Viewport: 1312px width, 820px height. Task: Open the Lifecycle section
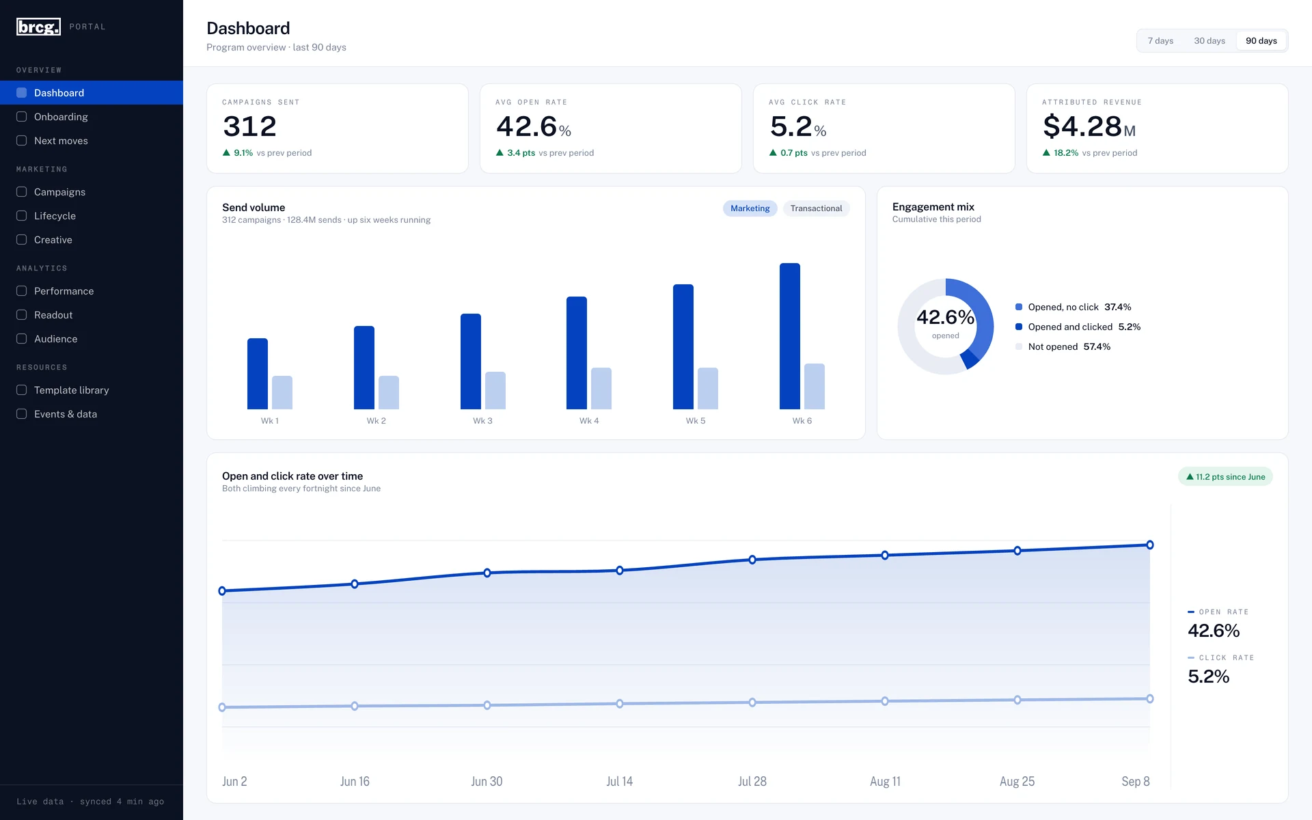click(92, 216)
